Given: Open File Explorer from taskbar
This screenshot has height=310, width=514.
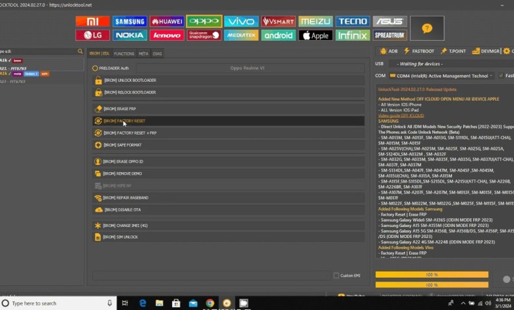Looking at the screenshot, I should 159,303.
